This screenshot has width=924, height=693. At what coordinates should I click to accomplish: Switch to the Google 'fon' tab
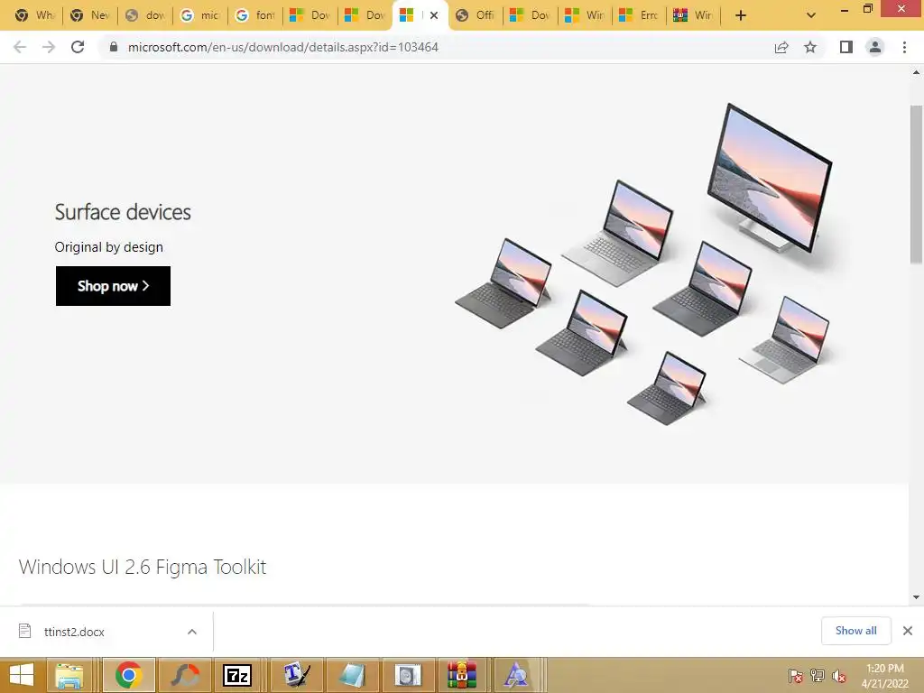[255, 15]
